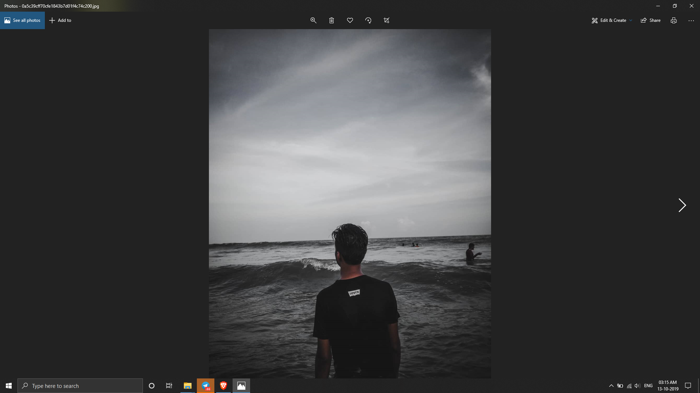
Task: Rotate the photo
Action: (x=368, y=20)
